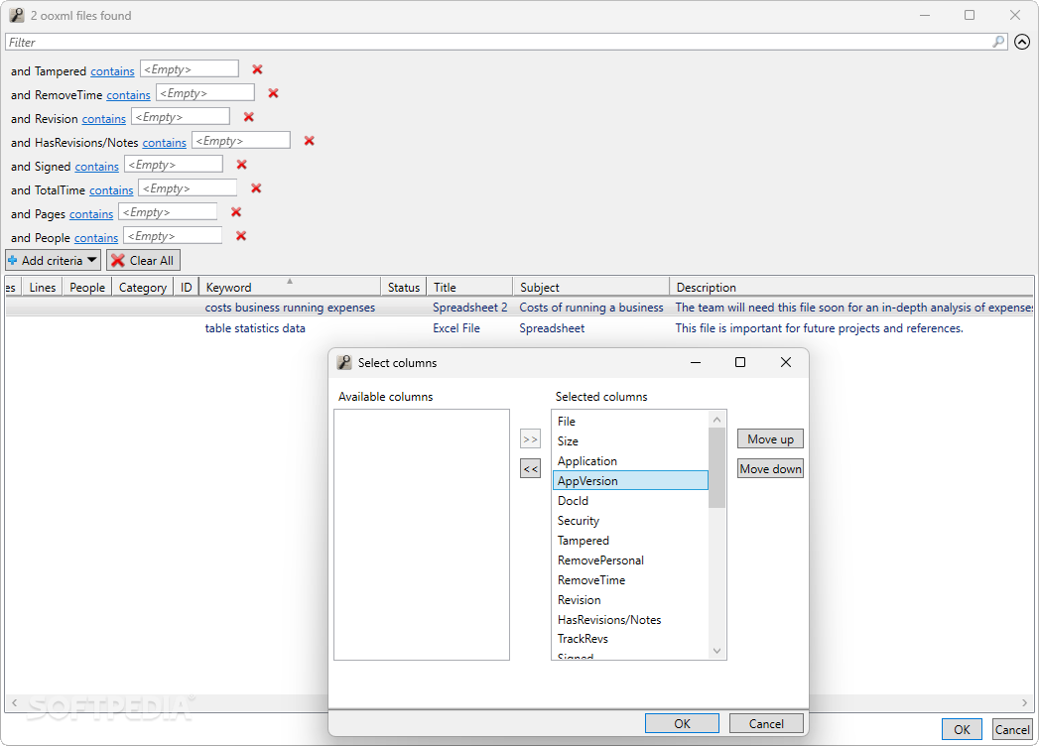Click the Tampered value field
Viewport: 1039px width, 746px height.
tap(190, 68)
